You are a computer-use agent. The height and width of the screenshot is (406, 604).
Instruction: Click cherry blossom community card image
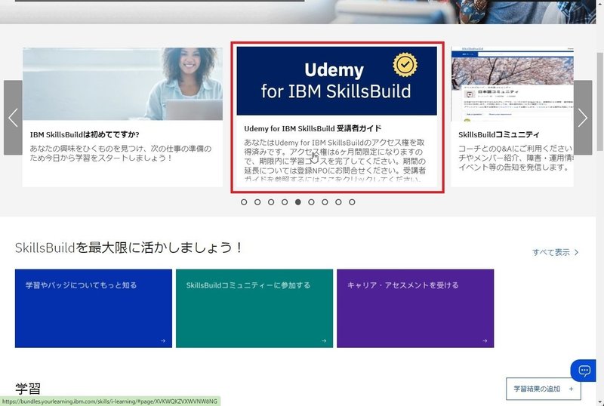(512, 84)
